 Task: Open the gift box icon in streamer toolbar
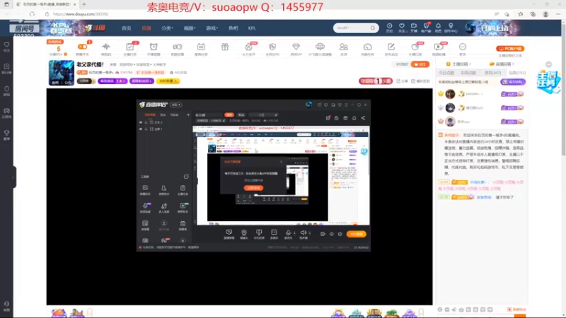[225, 47]
